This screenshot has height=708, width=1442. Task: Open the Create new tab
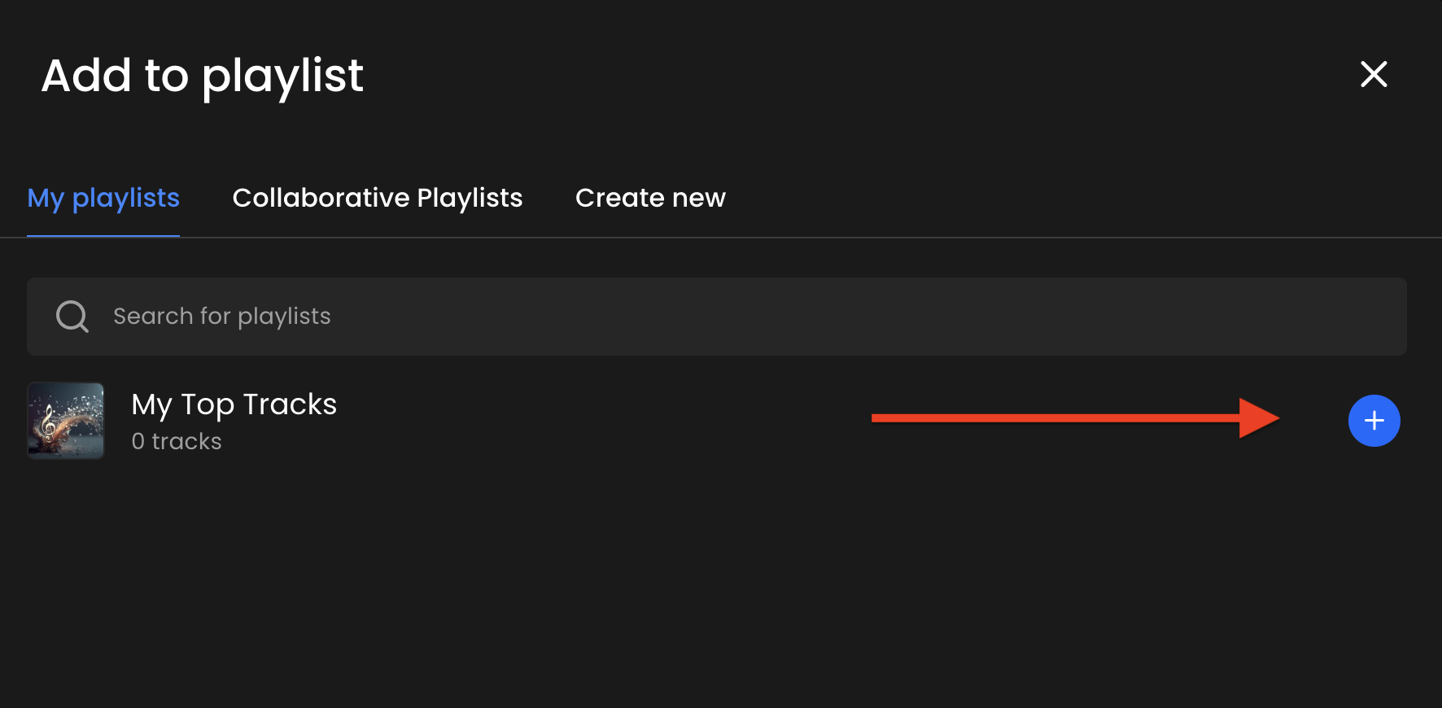pyautogui.click(x=650, y=198)
